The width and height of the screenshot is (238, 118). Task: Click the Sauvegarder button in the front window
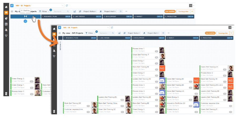(222, 33)
